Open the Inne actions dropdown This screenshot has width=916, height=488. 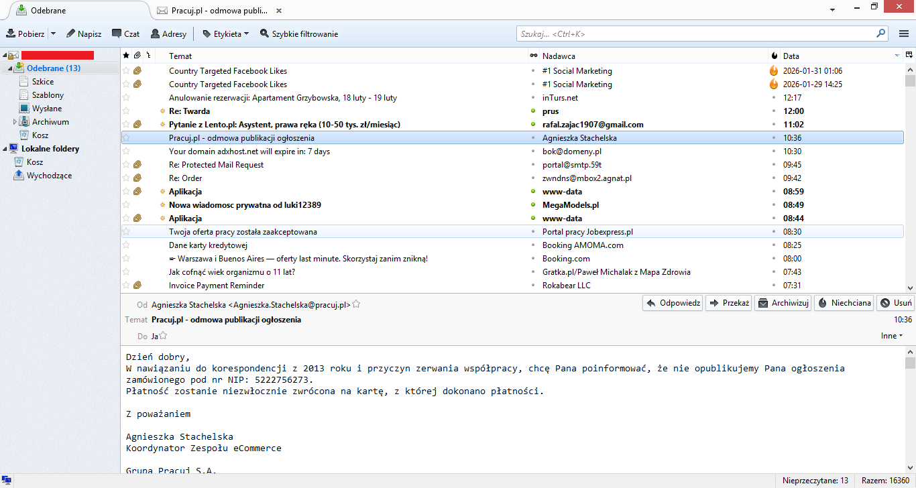point(891,336)
